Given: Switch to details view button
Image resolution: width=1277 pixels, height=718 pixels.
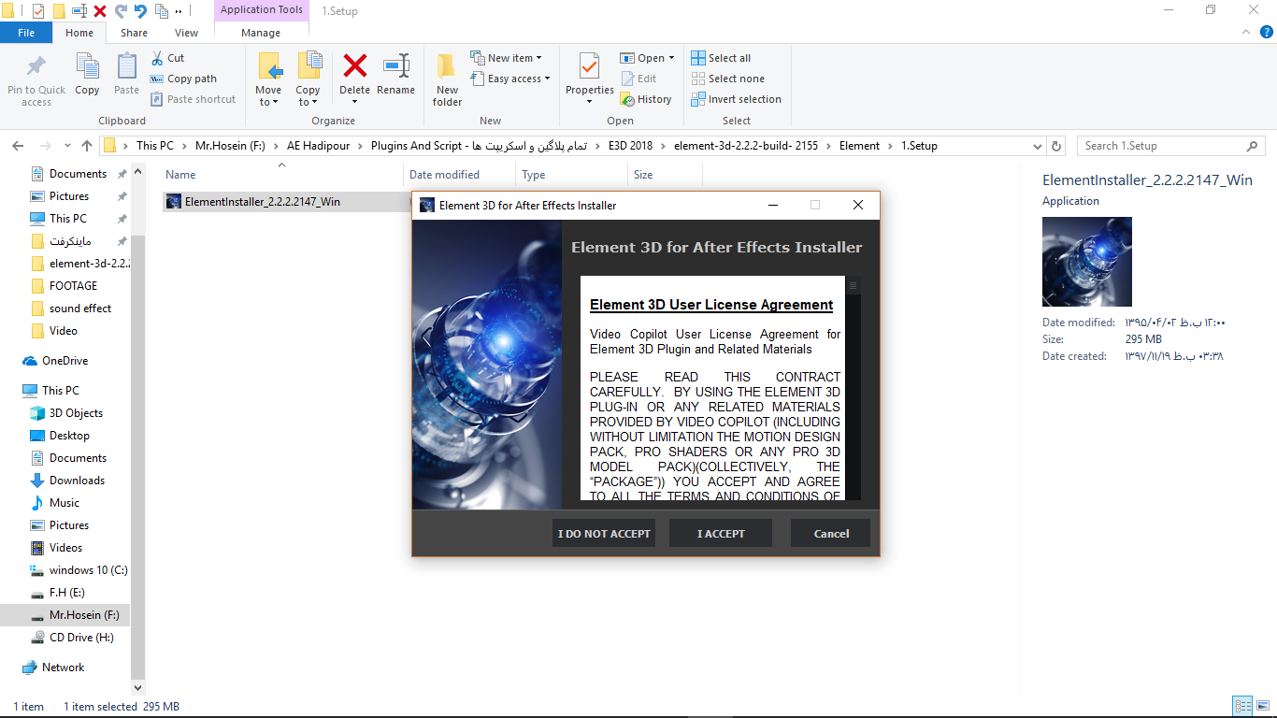Looking at the screenshot, I should coord(1242,706).
